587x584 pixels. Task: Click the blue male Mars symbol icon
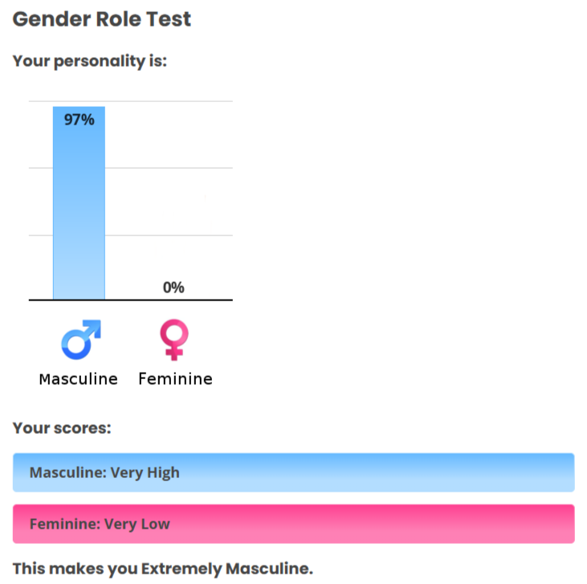click(x=81, y=339)
